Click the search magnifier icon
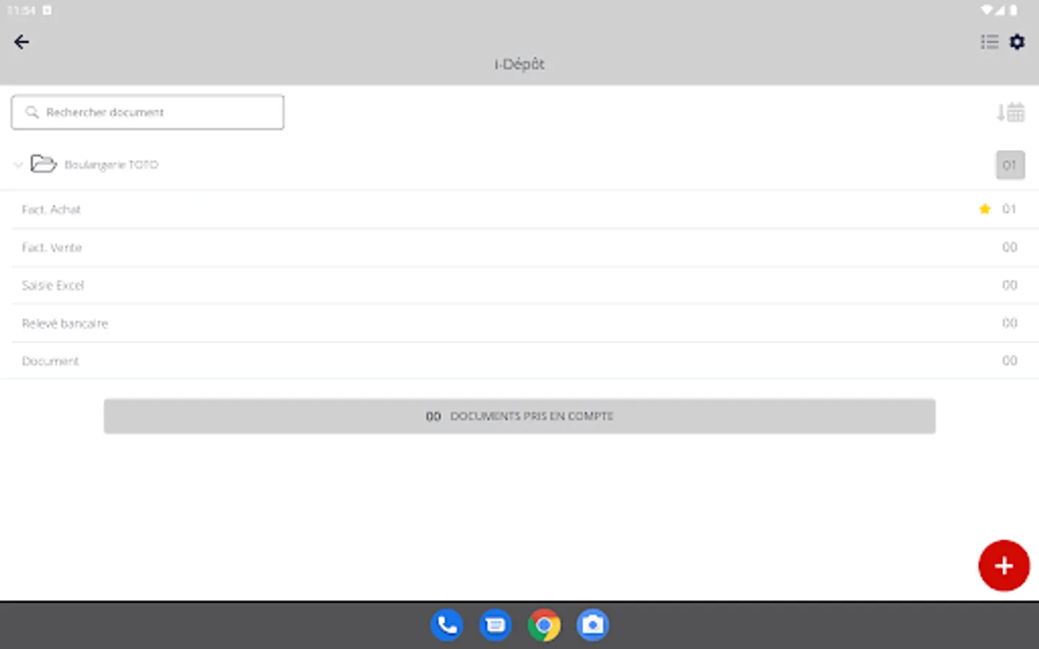Image resolution: width=1039 pixels, height=649 pixels. [32, 112]
